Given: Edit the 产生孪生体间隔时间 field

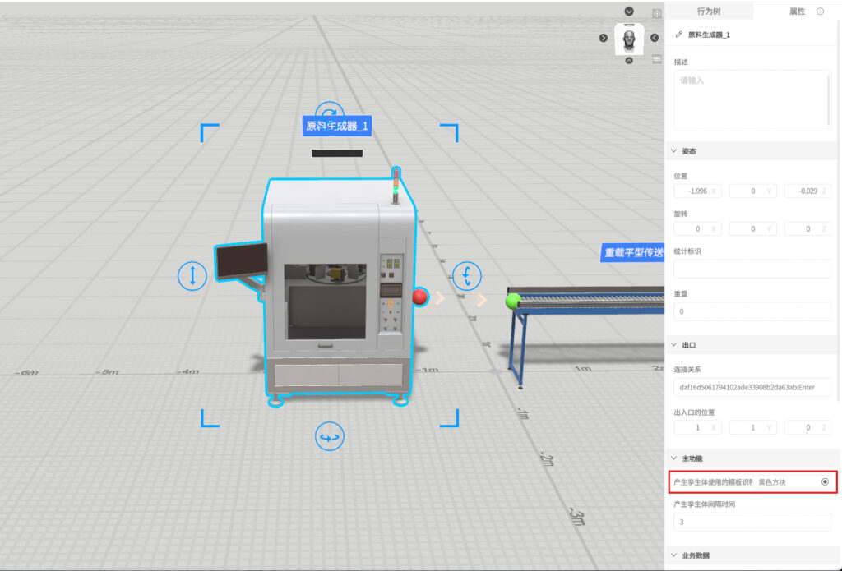Looking at the screenshot, I should point(752,522).
